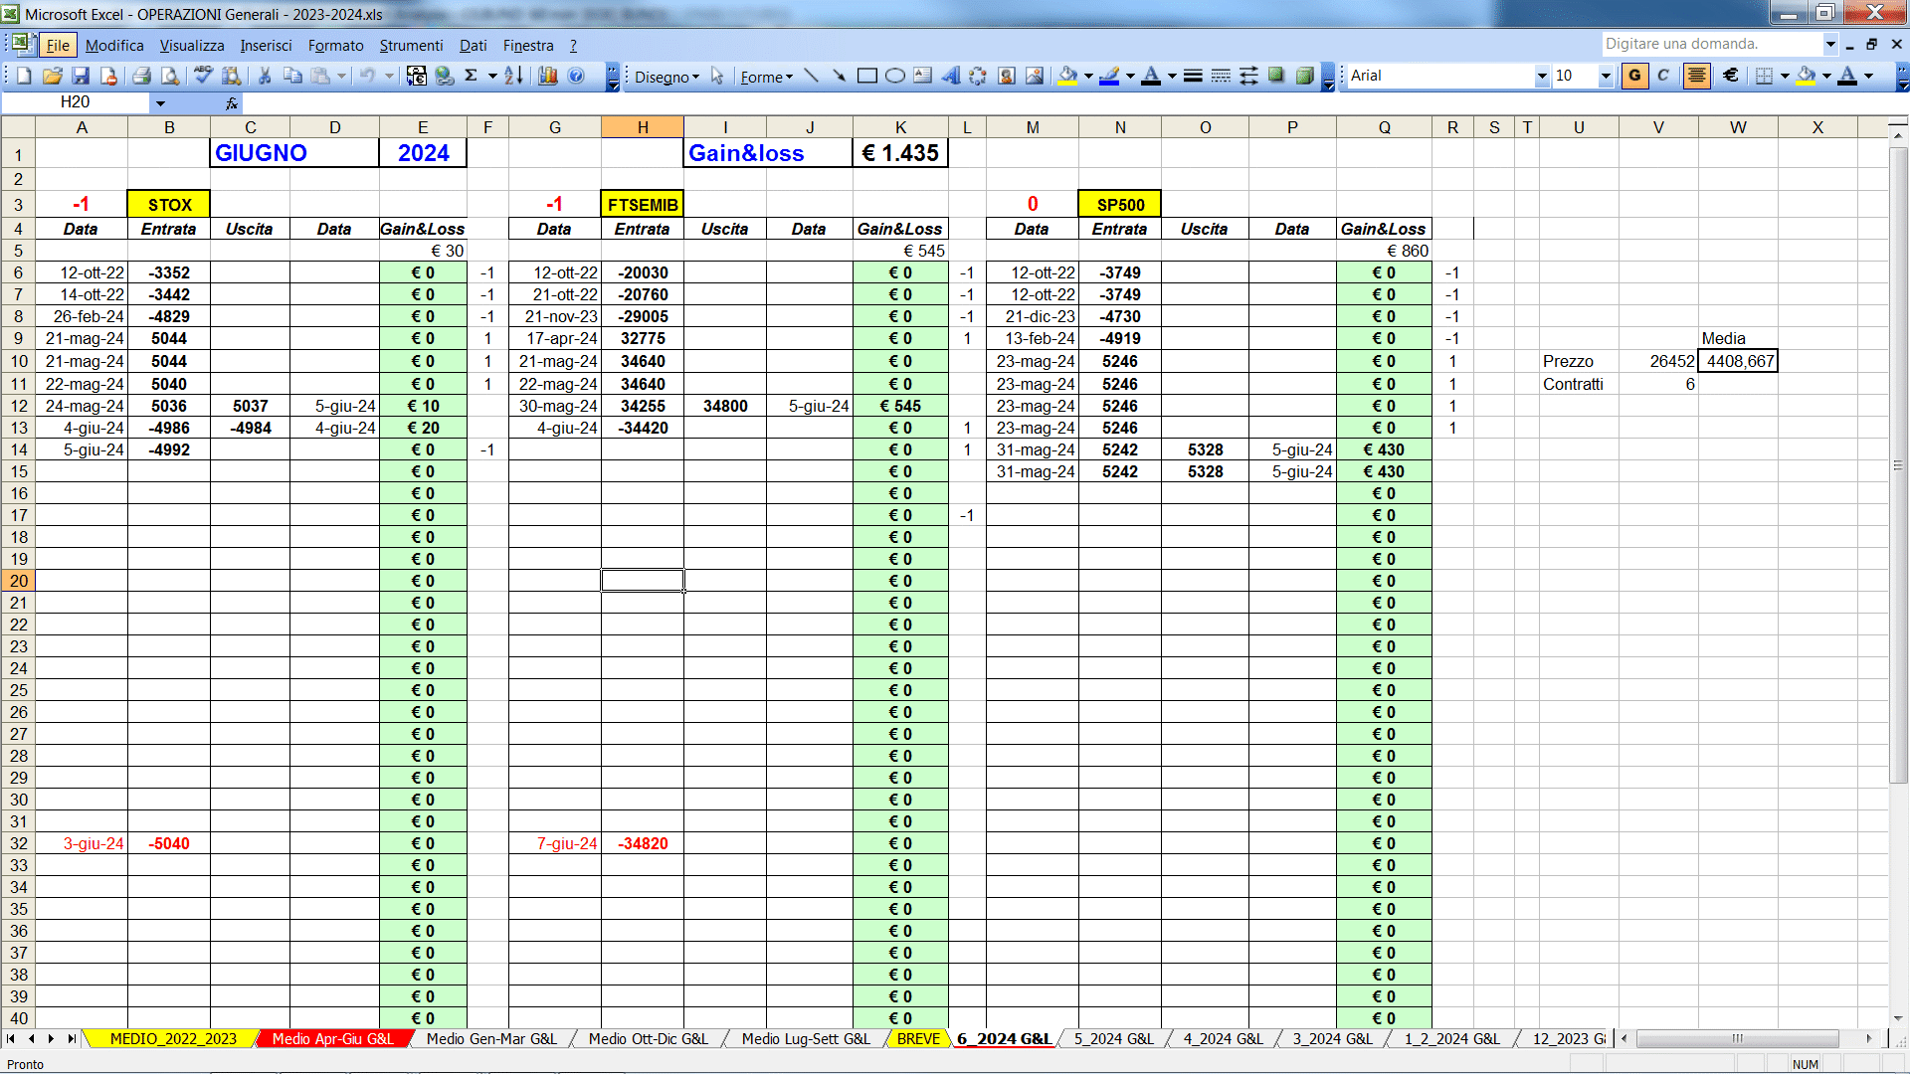1910x1074 pixels.
Task: Undo the last action
Action: click(x=368, y=76)
